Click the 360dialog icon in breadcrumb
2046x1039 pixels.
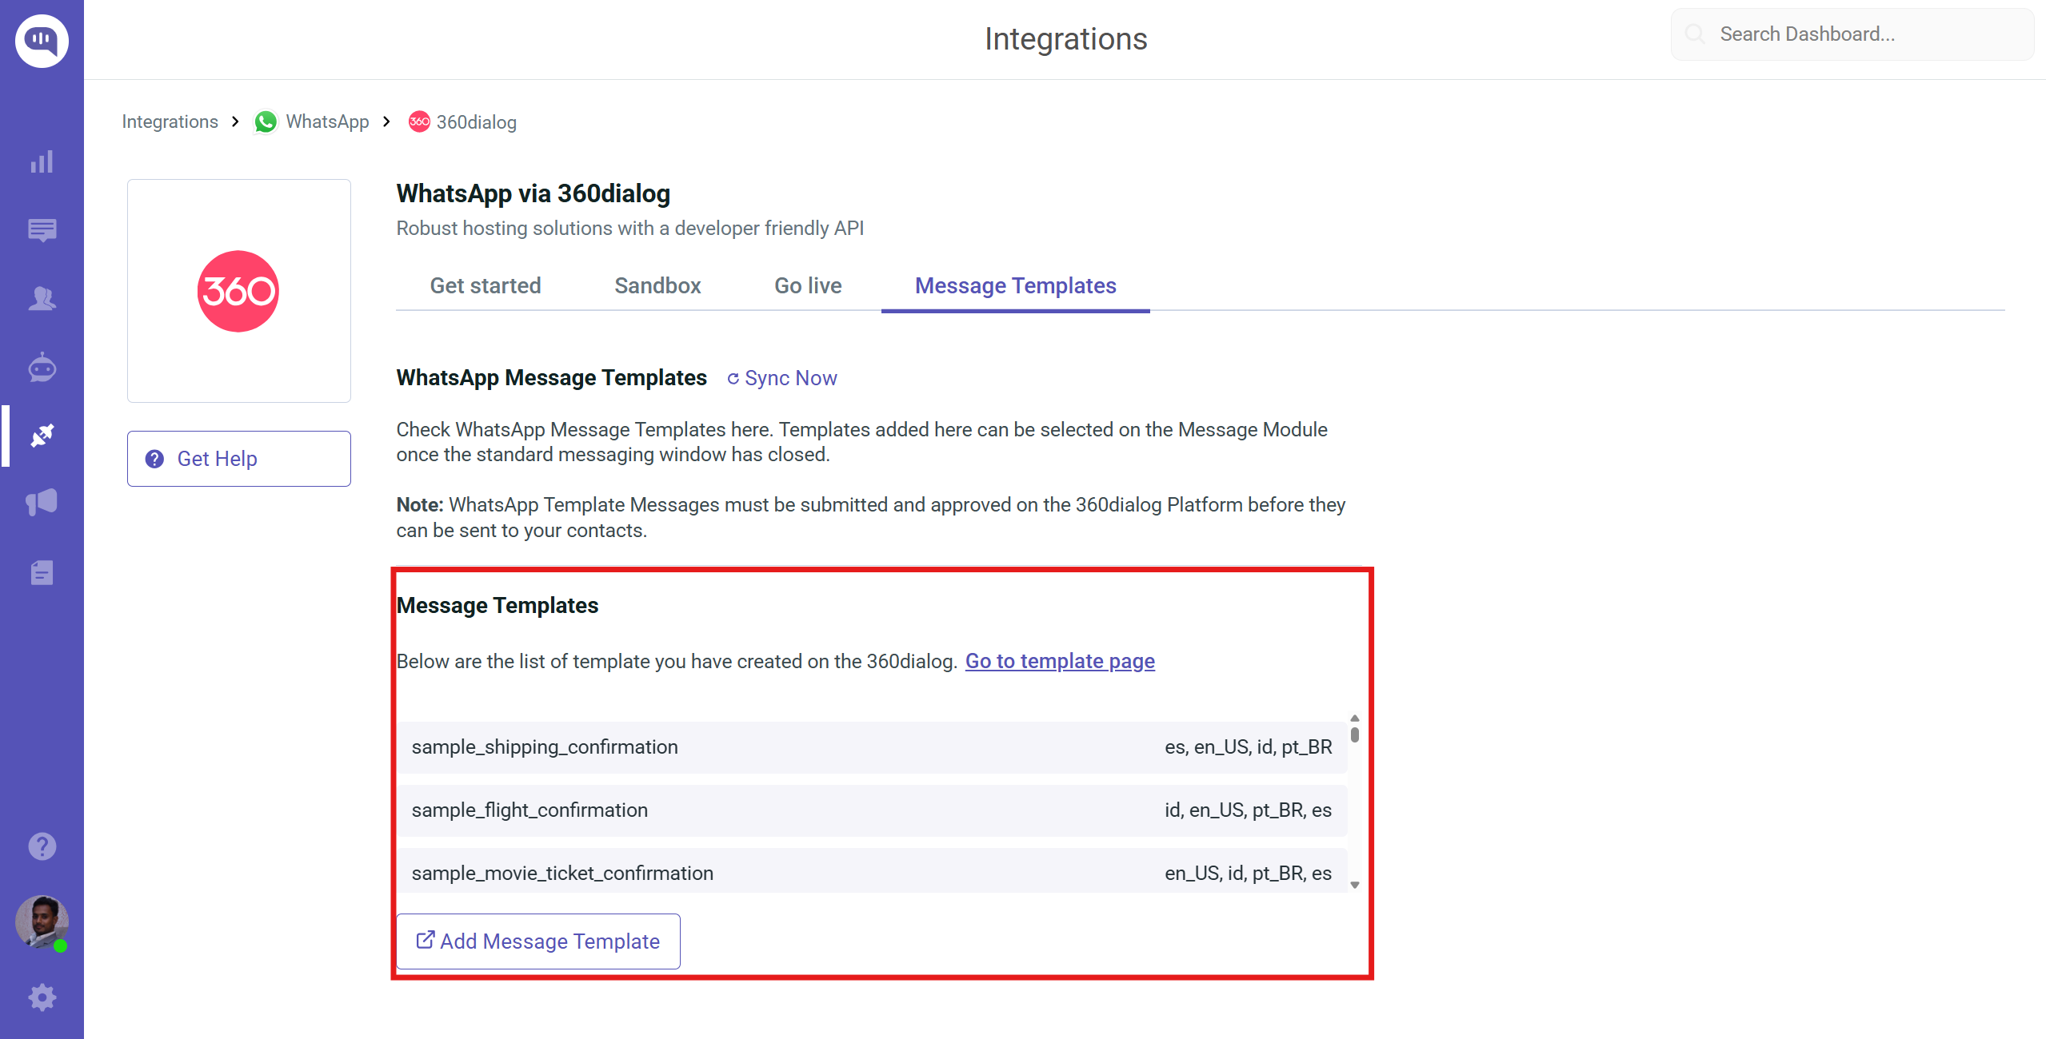pyautogui.click(x=419, y=121)
